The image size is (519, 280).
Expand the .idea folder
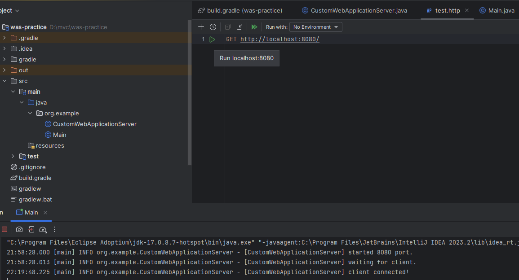(4, 48)
